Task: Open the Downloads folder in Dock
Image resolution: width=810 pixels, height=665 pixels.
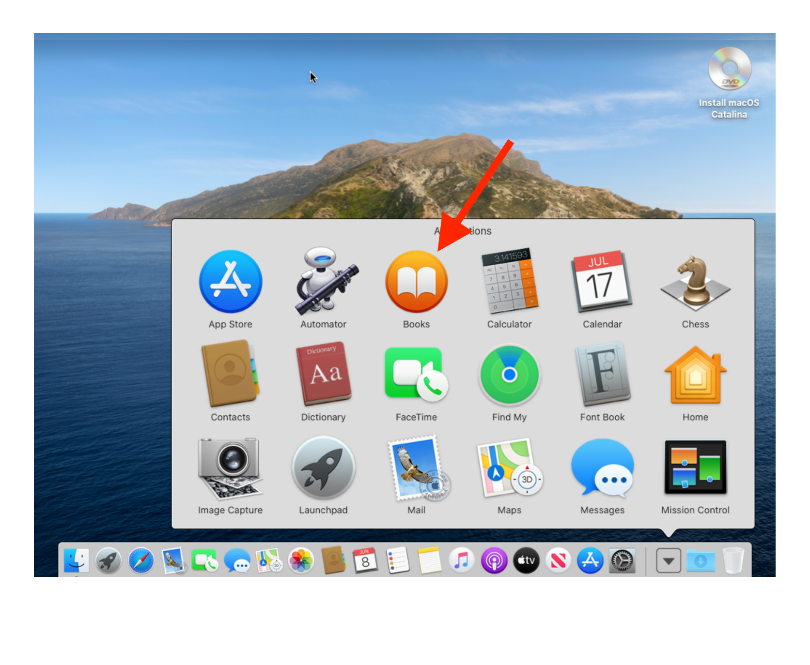Action: [x=701, y=561]
